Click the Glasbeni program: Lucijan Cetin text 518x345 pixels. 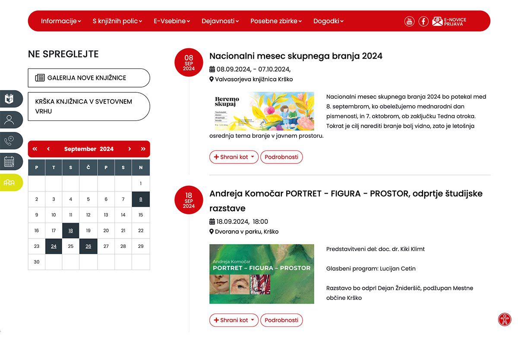coord(371,269)
